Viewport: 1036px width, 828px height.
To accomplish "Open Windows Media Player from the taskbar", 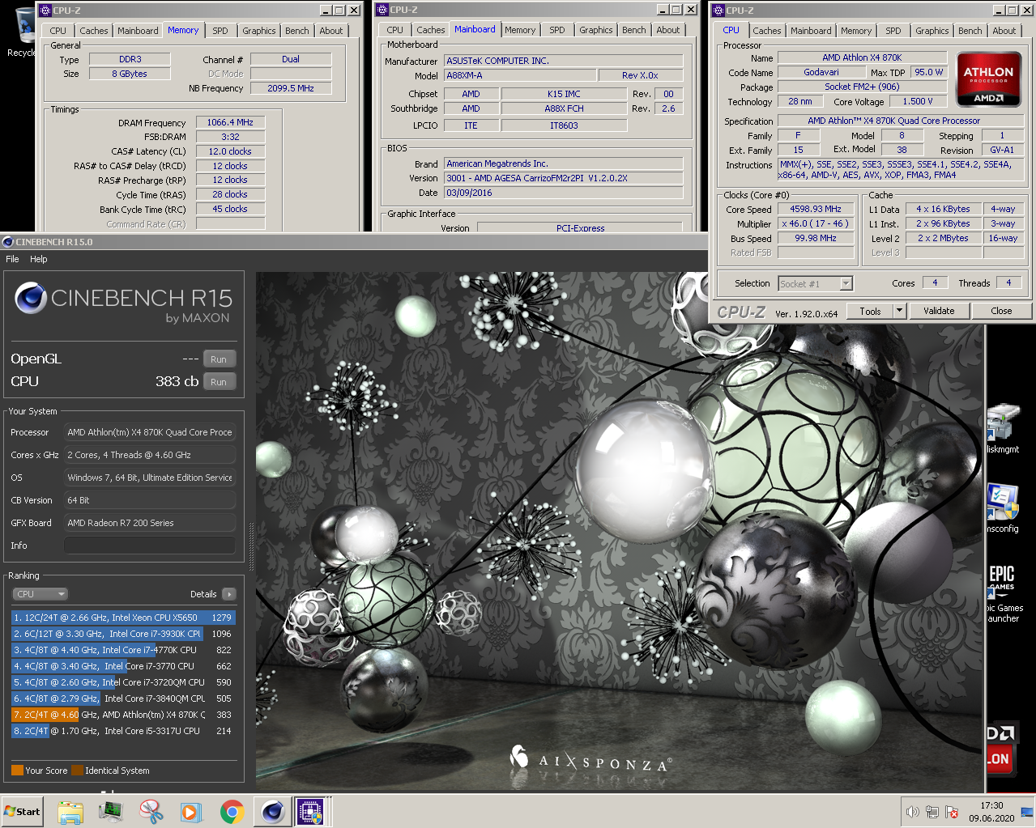I will tap(191, 811).
